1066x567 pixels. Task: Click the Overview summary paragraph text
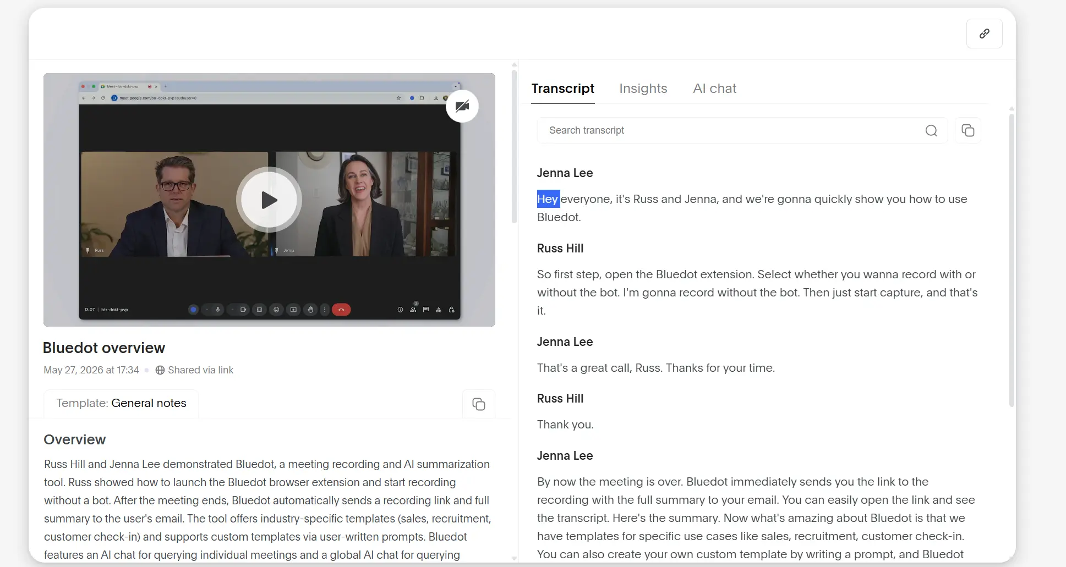(267, 509)
